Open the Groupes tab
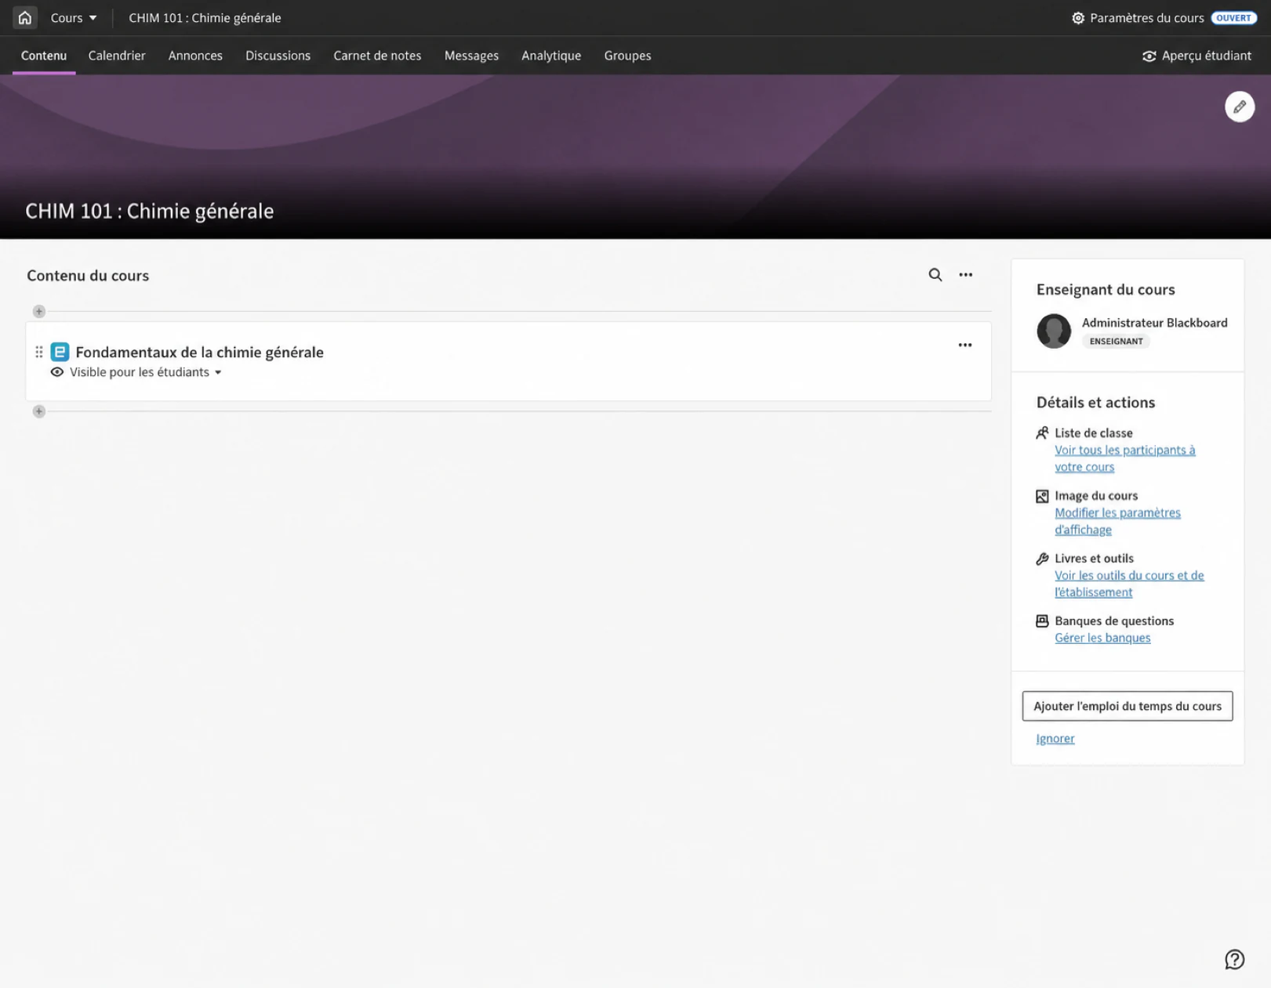The height and width of the screenshot is (988, 1271). tap(627, 56)
